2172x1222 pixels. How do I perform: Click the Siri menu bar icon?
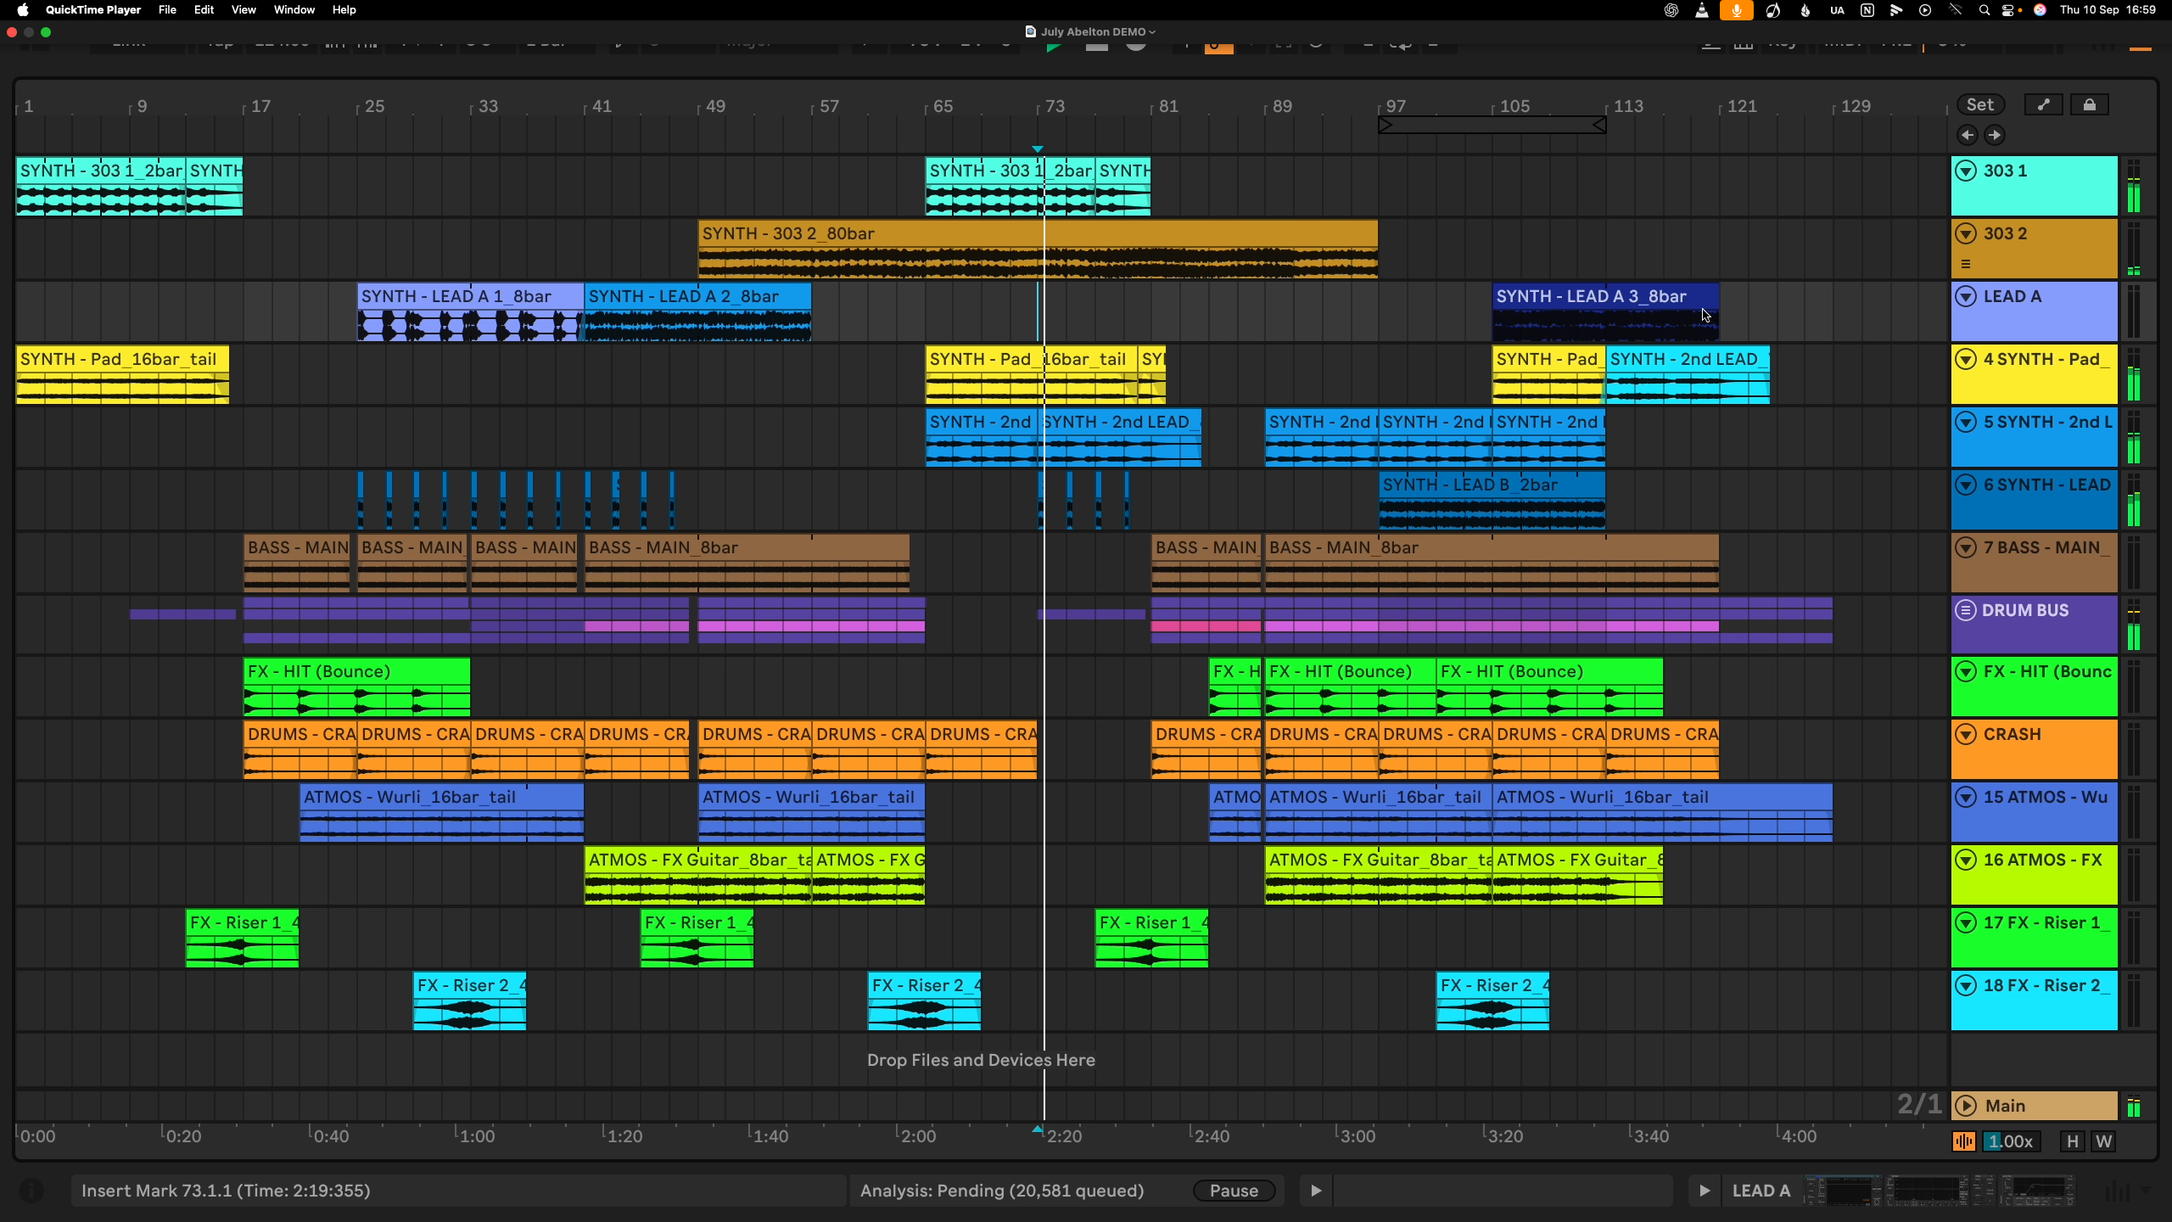[2040, 10]
